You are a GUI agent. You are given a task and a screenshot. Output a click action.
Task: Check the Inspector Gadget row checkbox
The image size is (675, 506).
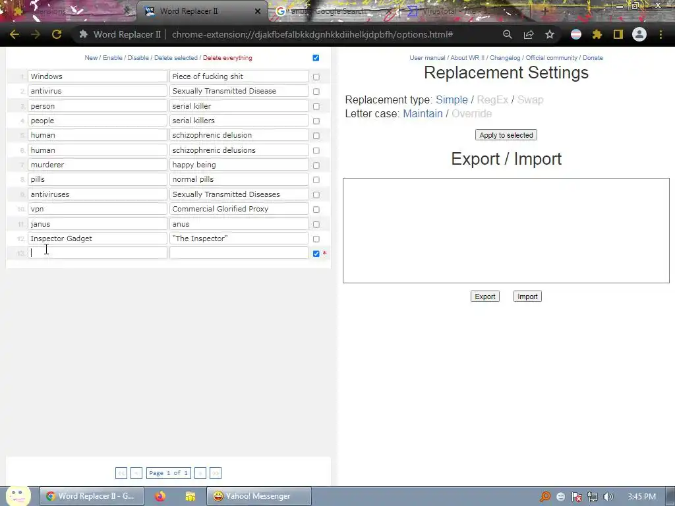pos(316,239)
